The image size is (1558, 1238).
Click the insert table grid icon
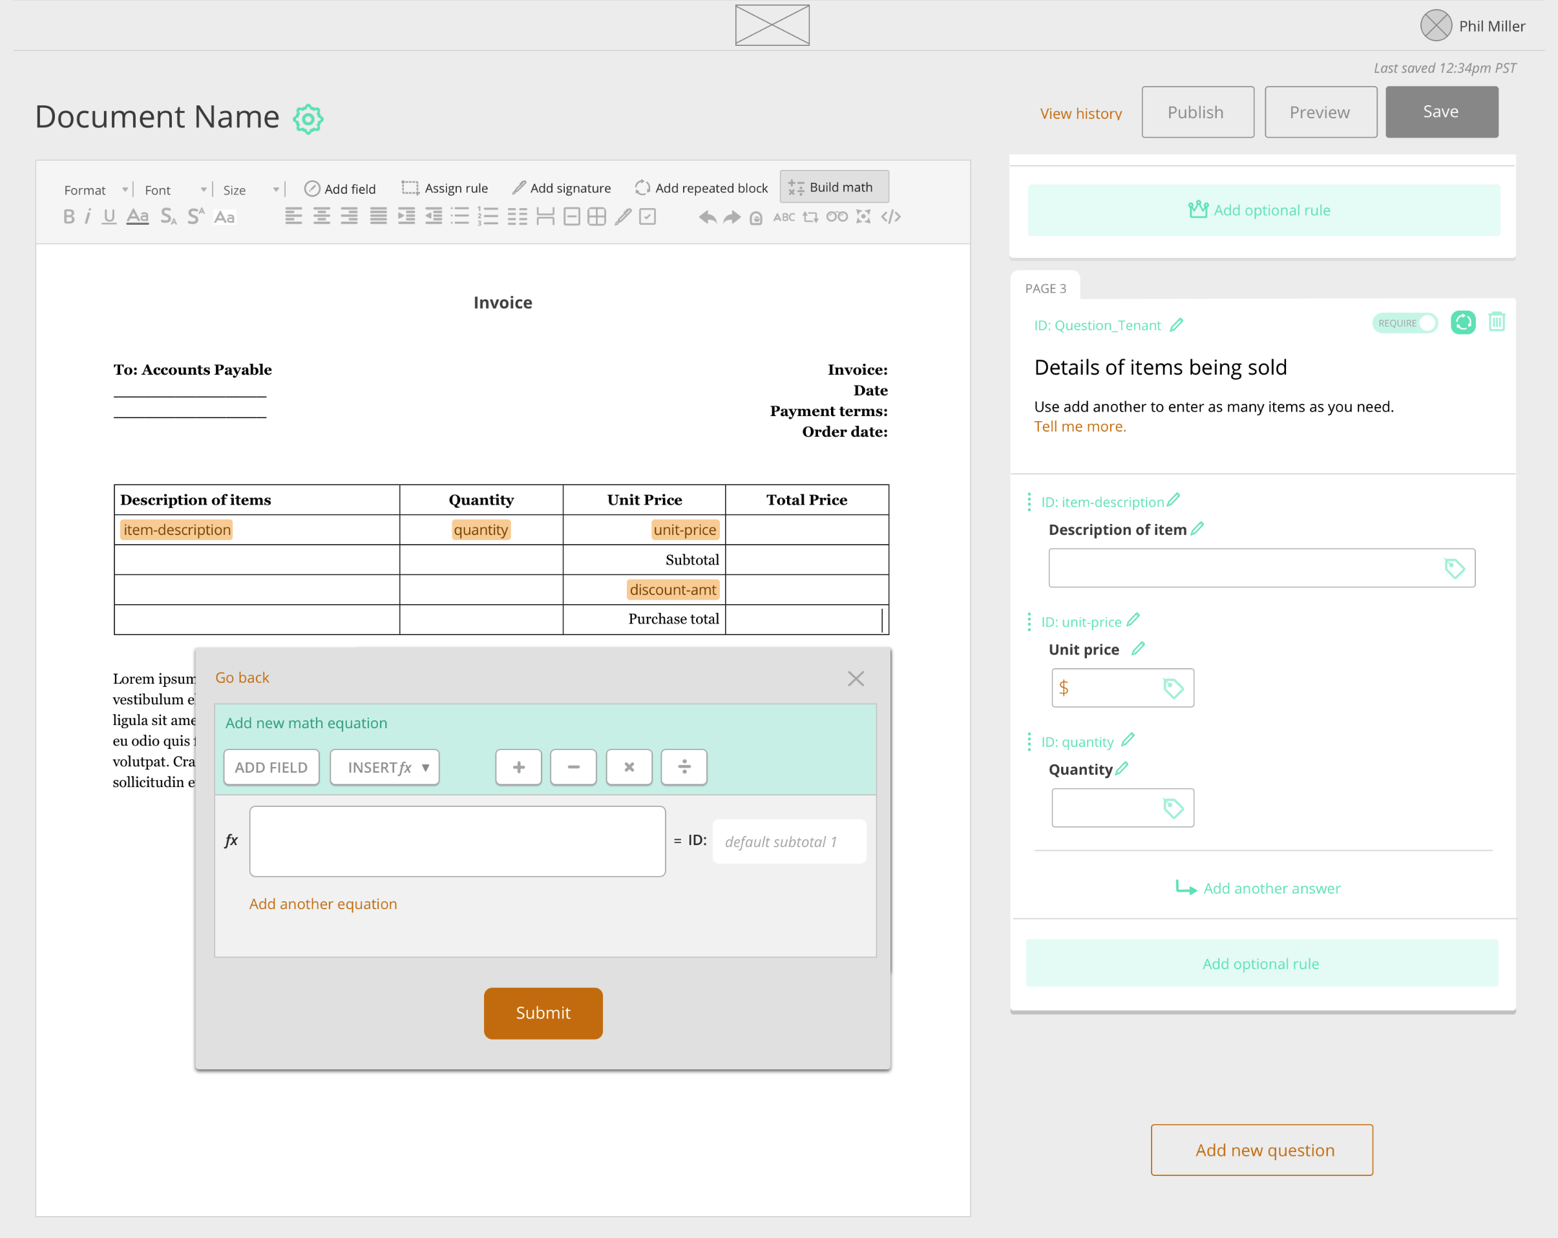tap(597, 217)
